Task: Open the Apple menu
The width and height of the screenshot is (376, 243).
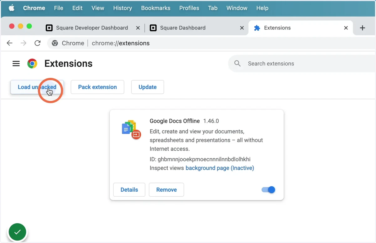Action: point(12,8)
